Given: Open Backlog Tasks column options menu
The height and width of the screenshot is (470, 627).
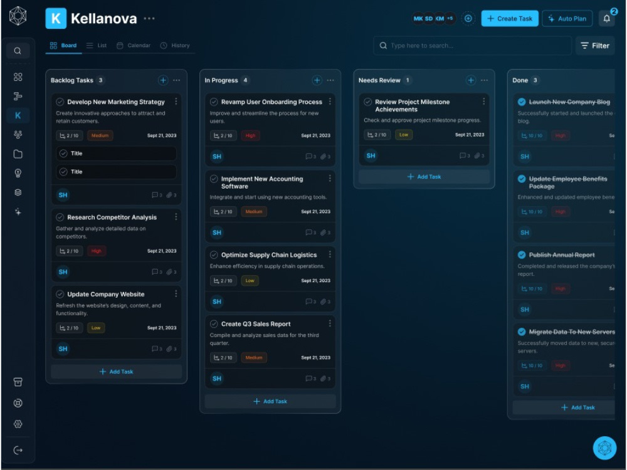Looking at the screenshot, I should point(176,80).
